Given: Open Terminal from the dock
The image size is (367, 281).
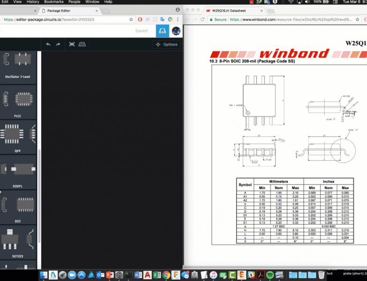Looking at the screenshot, I should coord(128,275).
